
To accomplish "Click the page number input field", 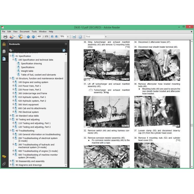I will point(39,37).
